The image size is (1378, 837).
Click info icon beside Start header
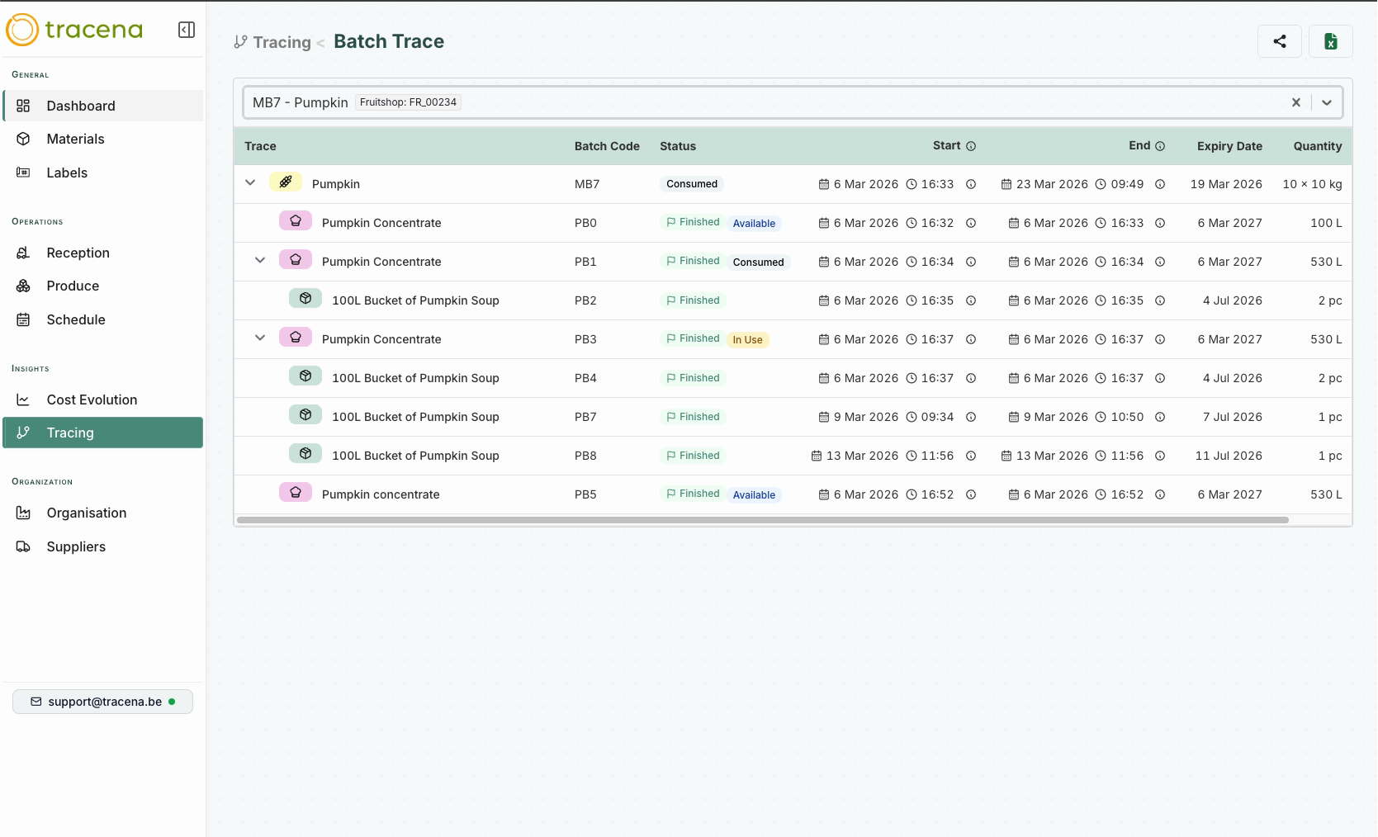click(971, 146)
